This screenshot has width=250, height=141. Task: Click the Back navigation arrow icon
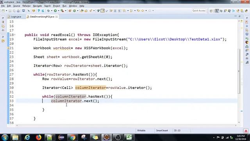click(143, 11)
